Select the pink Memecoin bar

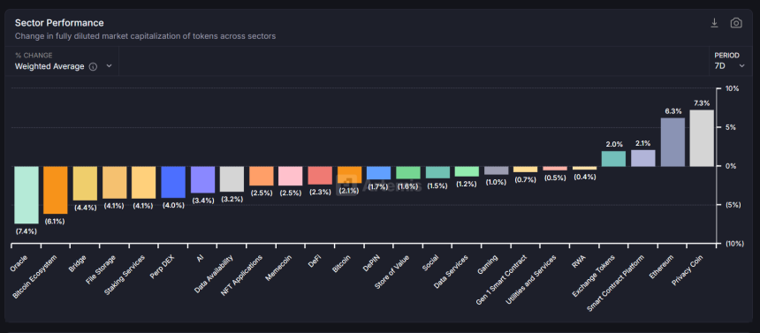coord(291,176)
